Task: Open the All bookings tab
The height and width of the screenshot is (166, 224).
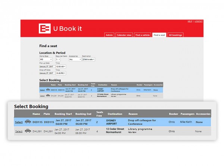Action: (x=175, y=35)
